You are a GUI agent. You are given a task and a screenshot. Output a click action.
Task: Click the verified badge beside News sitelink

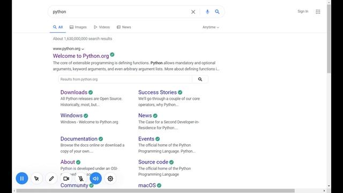click(155, 116)
